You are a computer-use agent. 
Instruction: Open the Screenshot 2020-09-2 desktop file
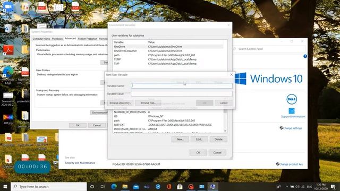pos(8,99)
